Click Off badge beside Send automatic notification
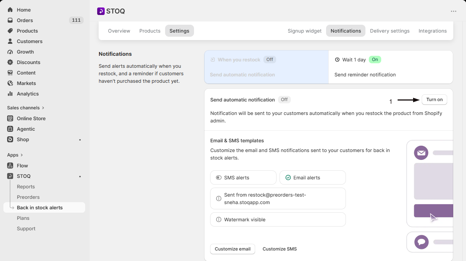 pos(284,100)
